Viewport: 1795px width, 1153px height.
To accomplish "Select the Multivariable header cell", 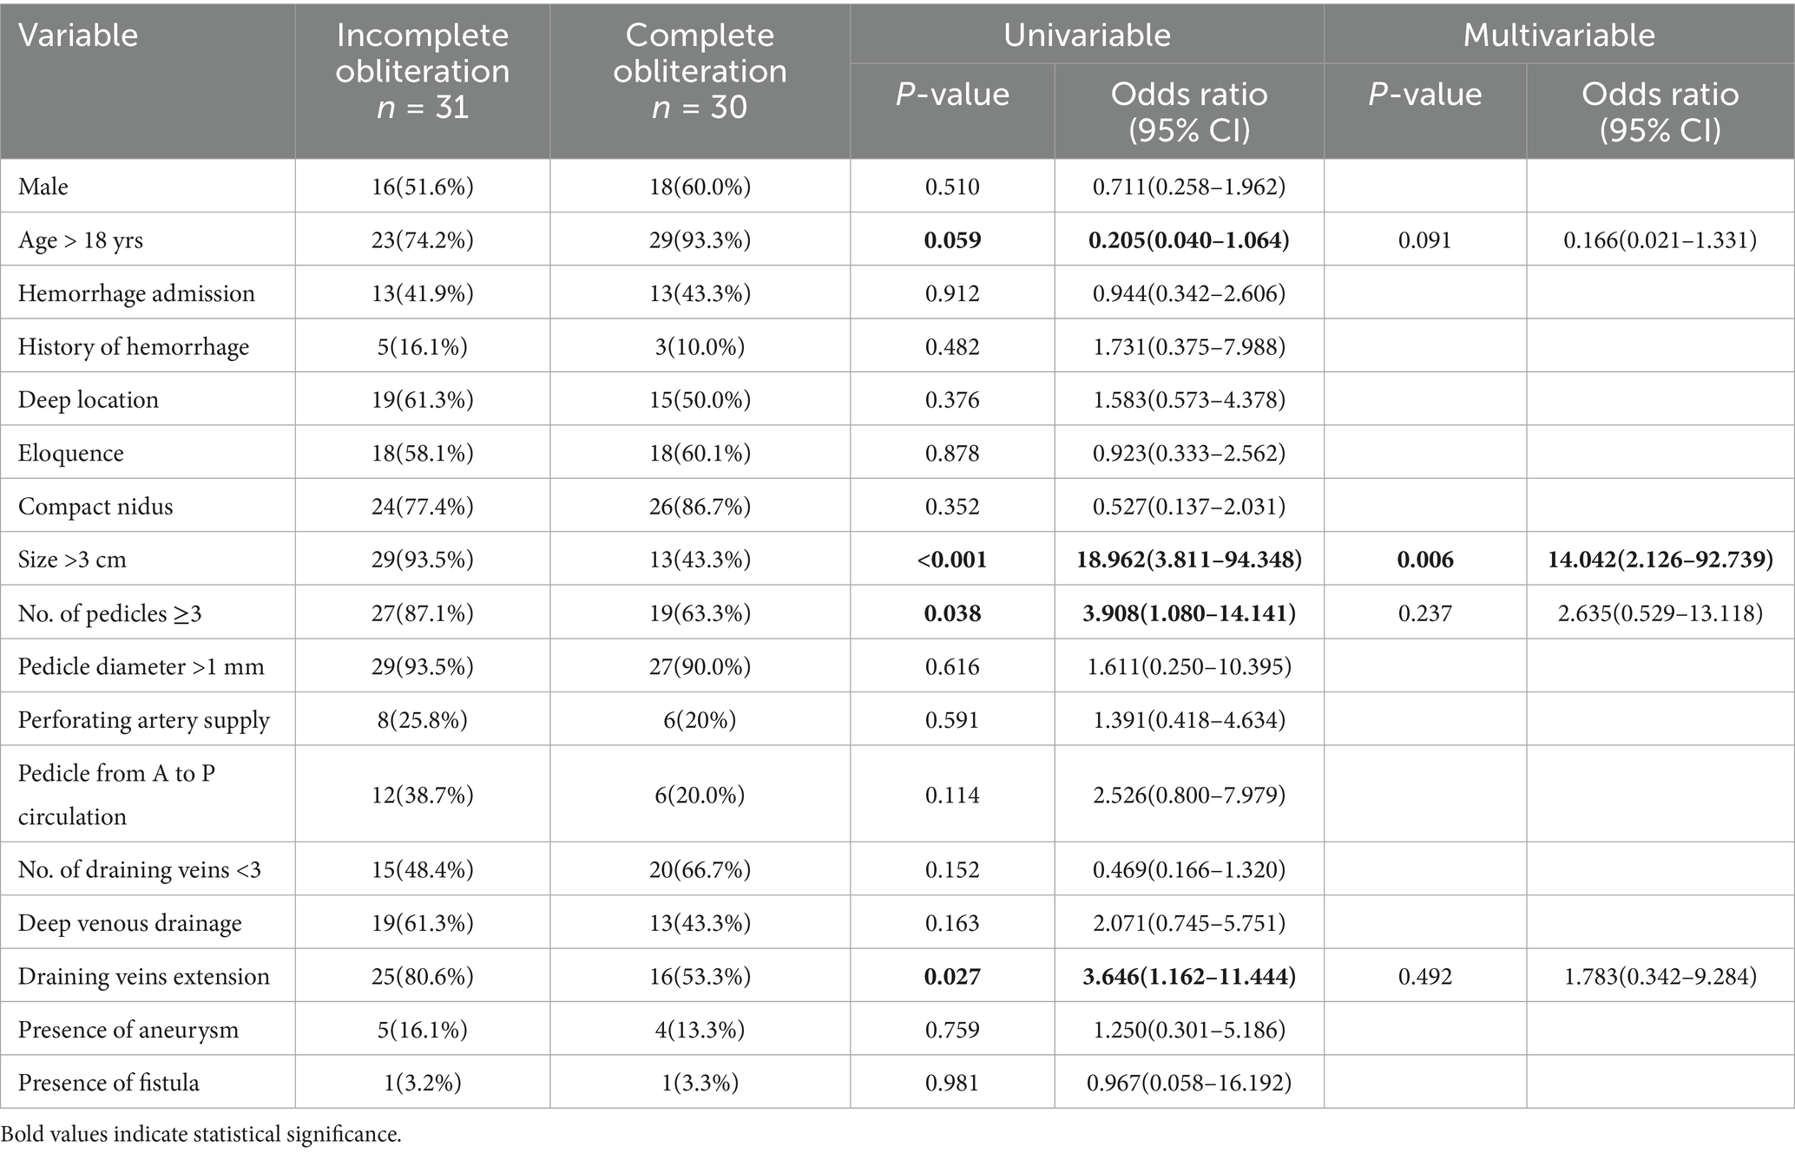I will 1559,35.
